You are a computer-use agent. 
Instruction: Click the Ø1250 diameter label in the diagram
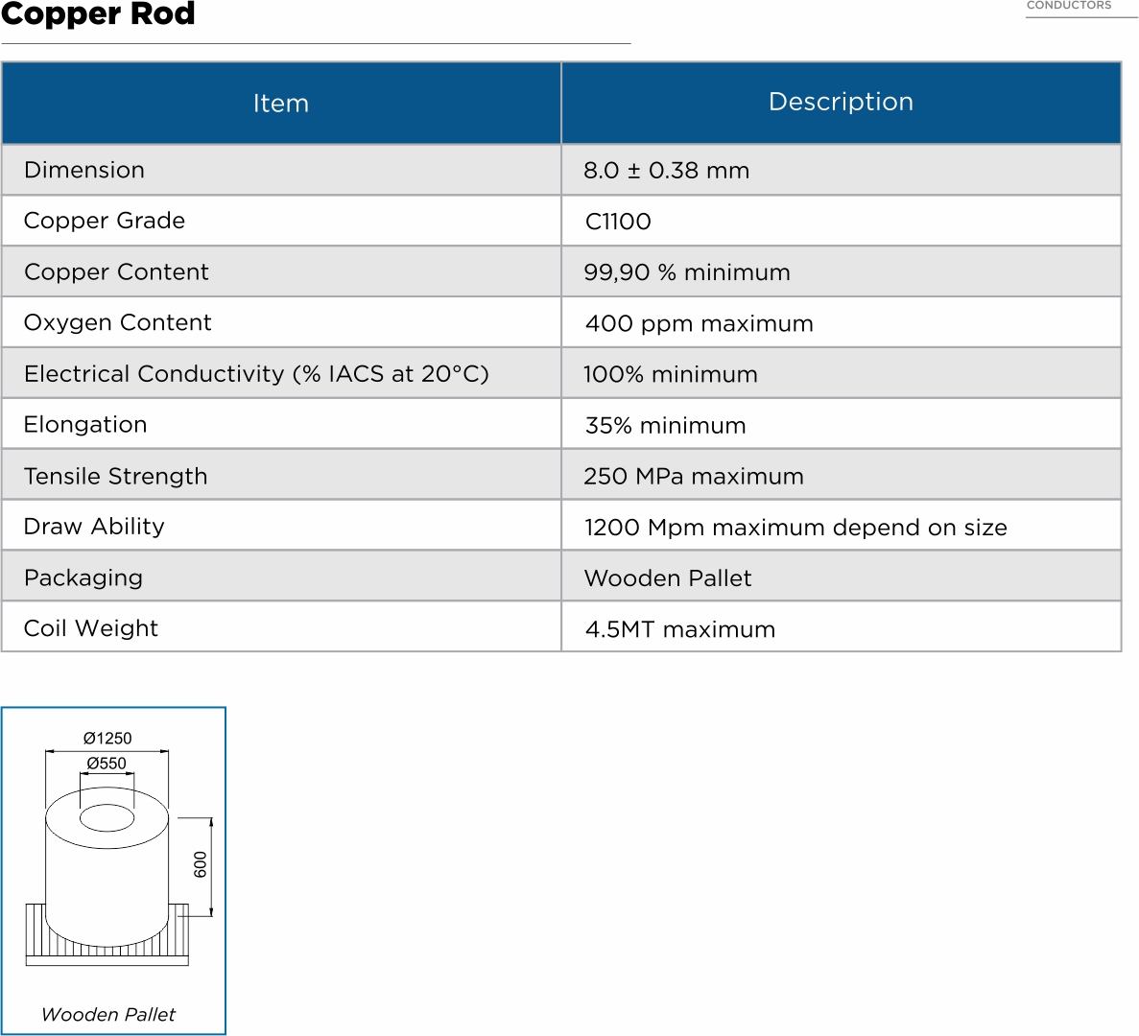(x=107, y=738)
